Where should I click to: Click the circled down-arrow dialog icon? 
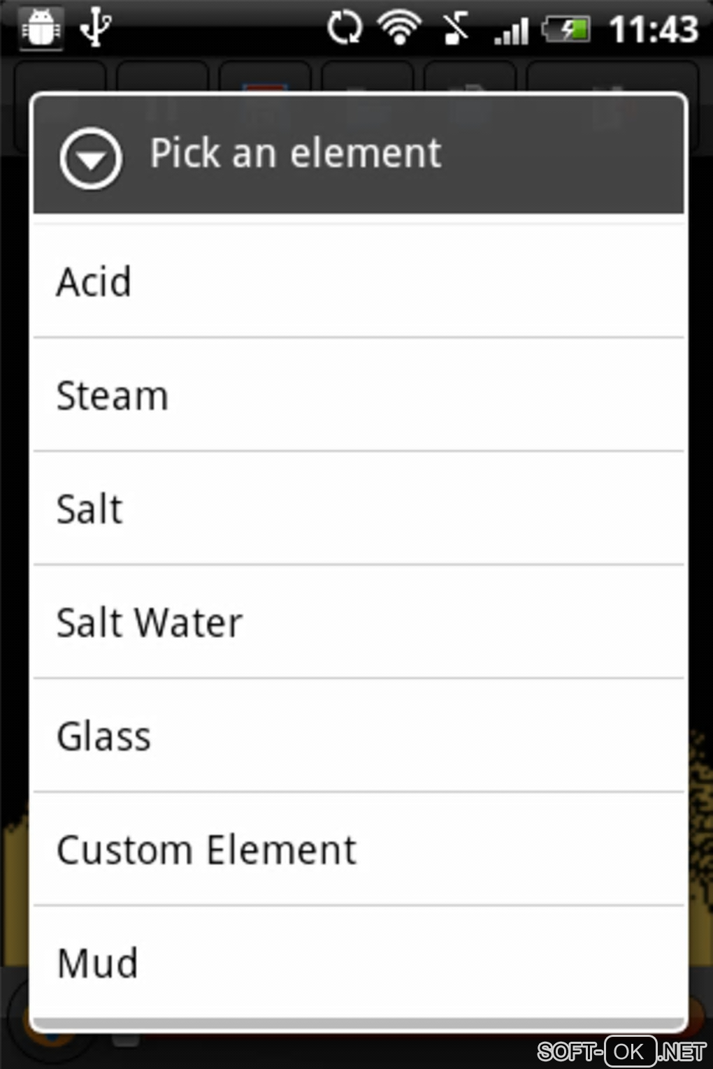point(91,159)
